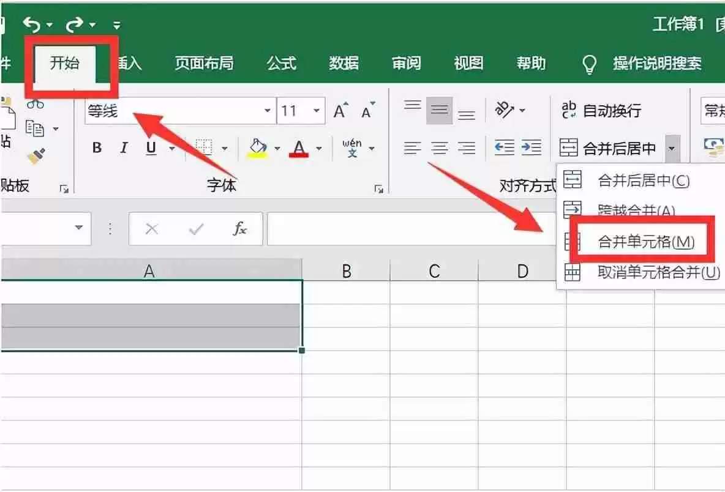The width and height of the screenshot is (725, 492).
Task: Apply red font color A
Action: (299, 148)
